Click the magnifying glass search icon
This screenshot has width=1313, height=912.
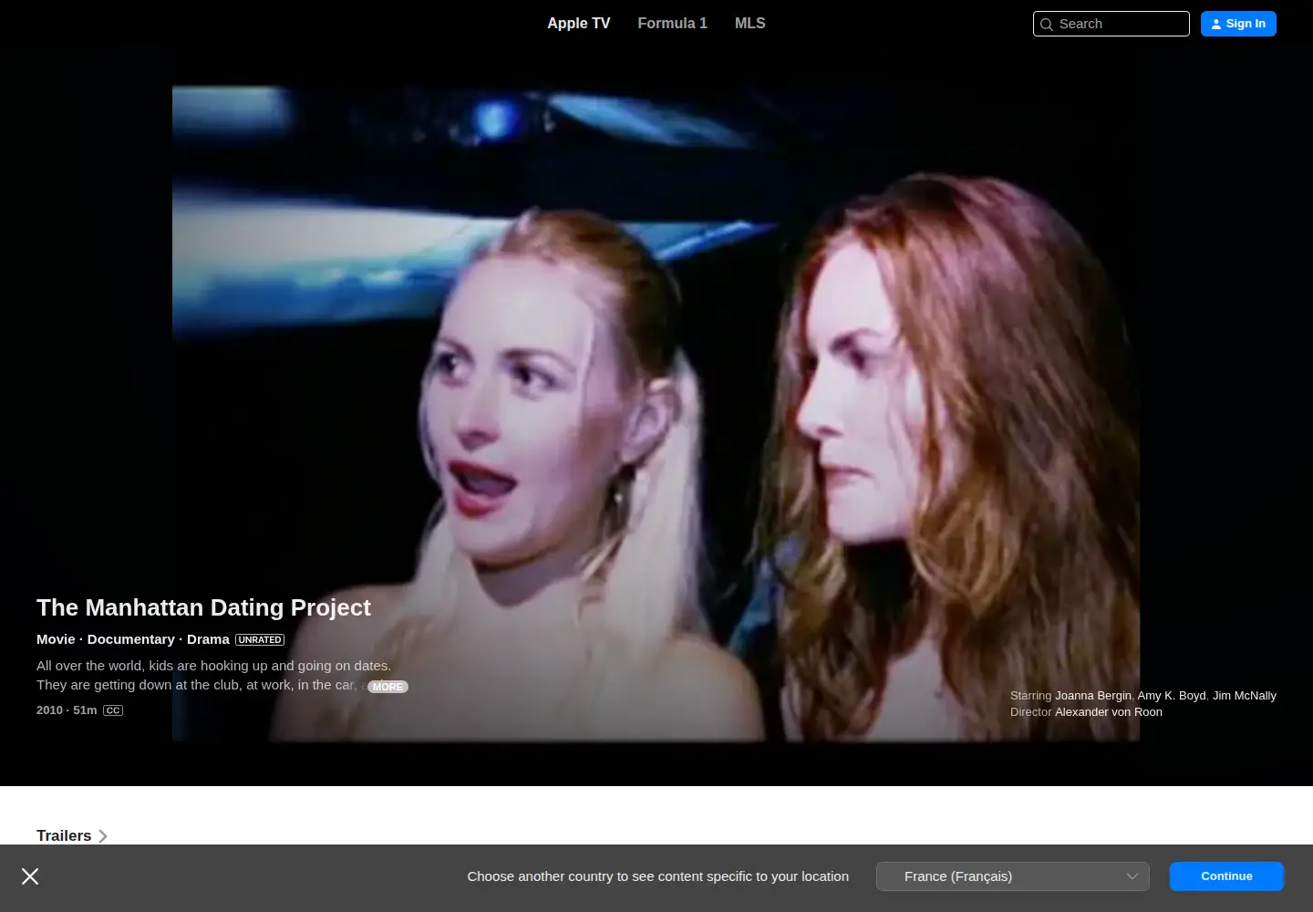(x=1047, y=25)
